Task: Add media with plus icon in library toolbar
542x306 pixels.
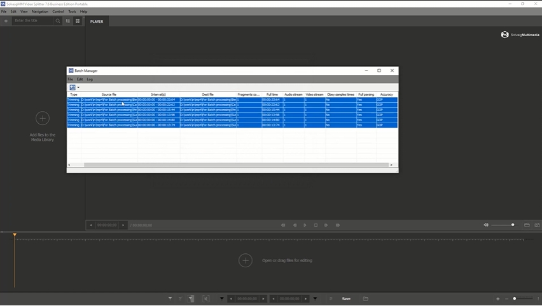Action: (x=6, y=21)
